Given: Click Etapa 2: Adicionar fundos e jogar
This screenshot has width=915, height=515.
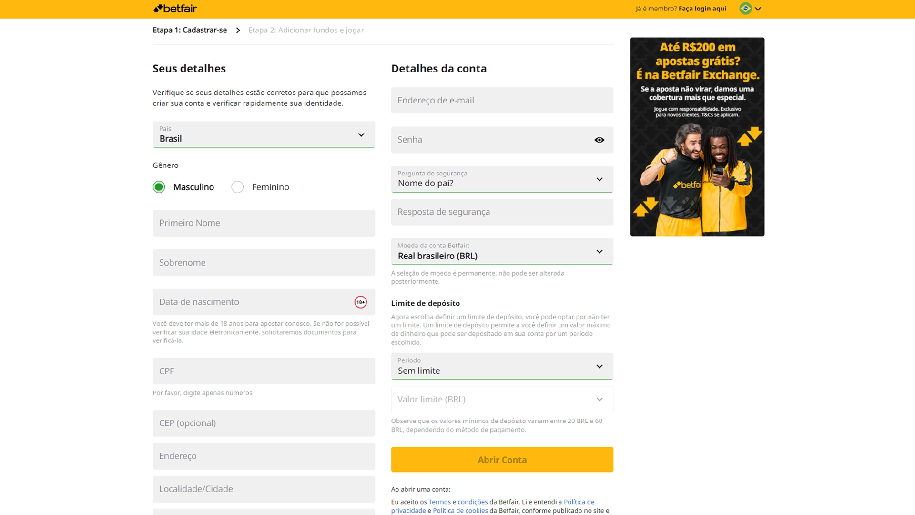Looking at the screenshot, I should [x=306, y=30].
